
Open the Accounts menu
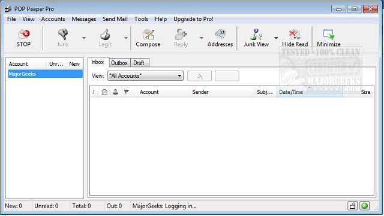(53, 19)
